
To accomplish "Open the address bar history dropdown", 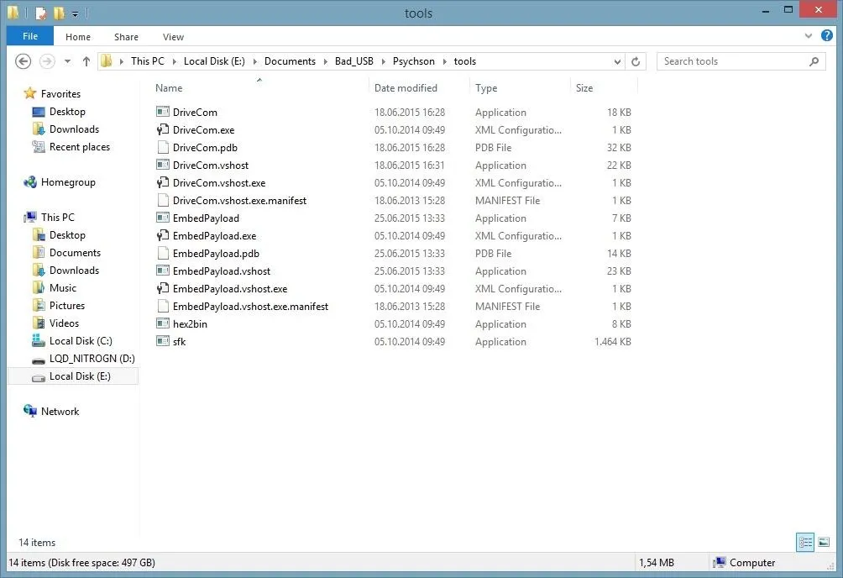I will pyautogui.click(x=617, y=61).
